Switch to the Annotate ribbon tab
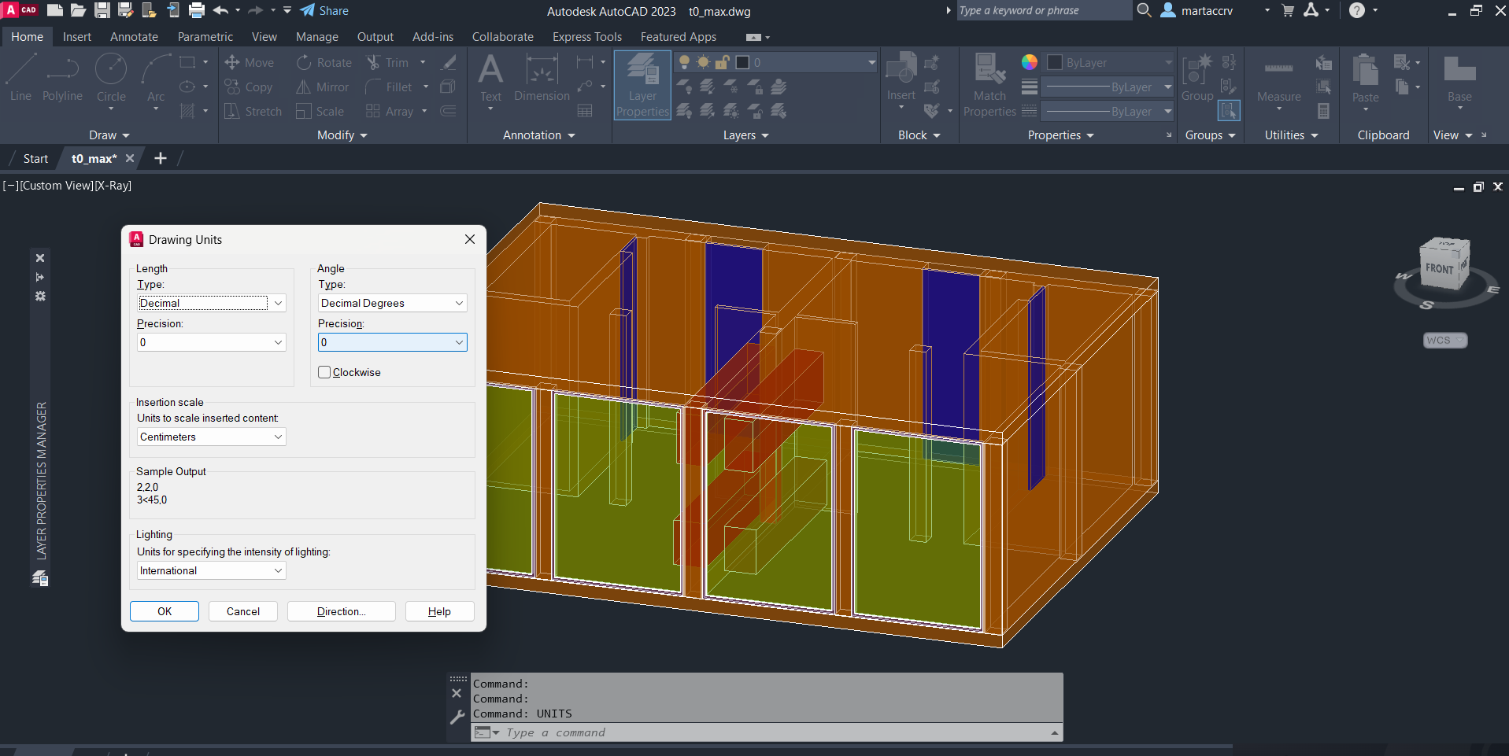 coord(134,37)
